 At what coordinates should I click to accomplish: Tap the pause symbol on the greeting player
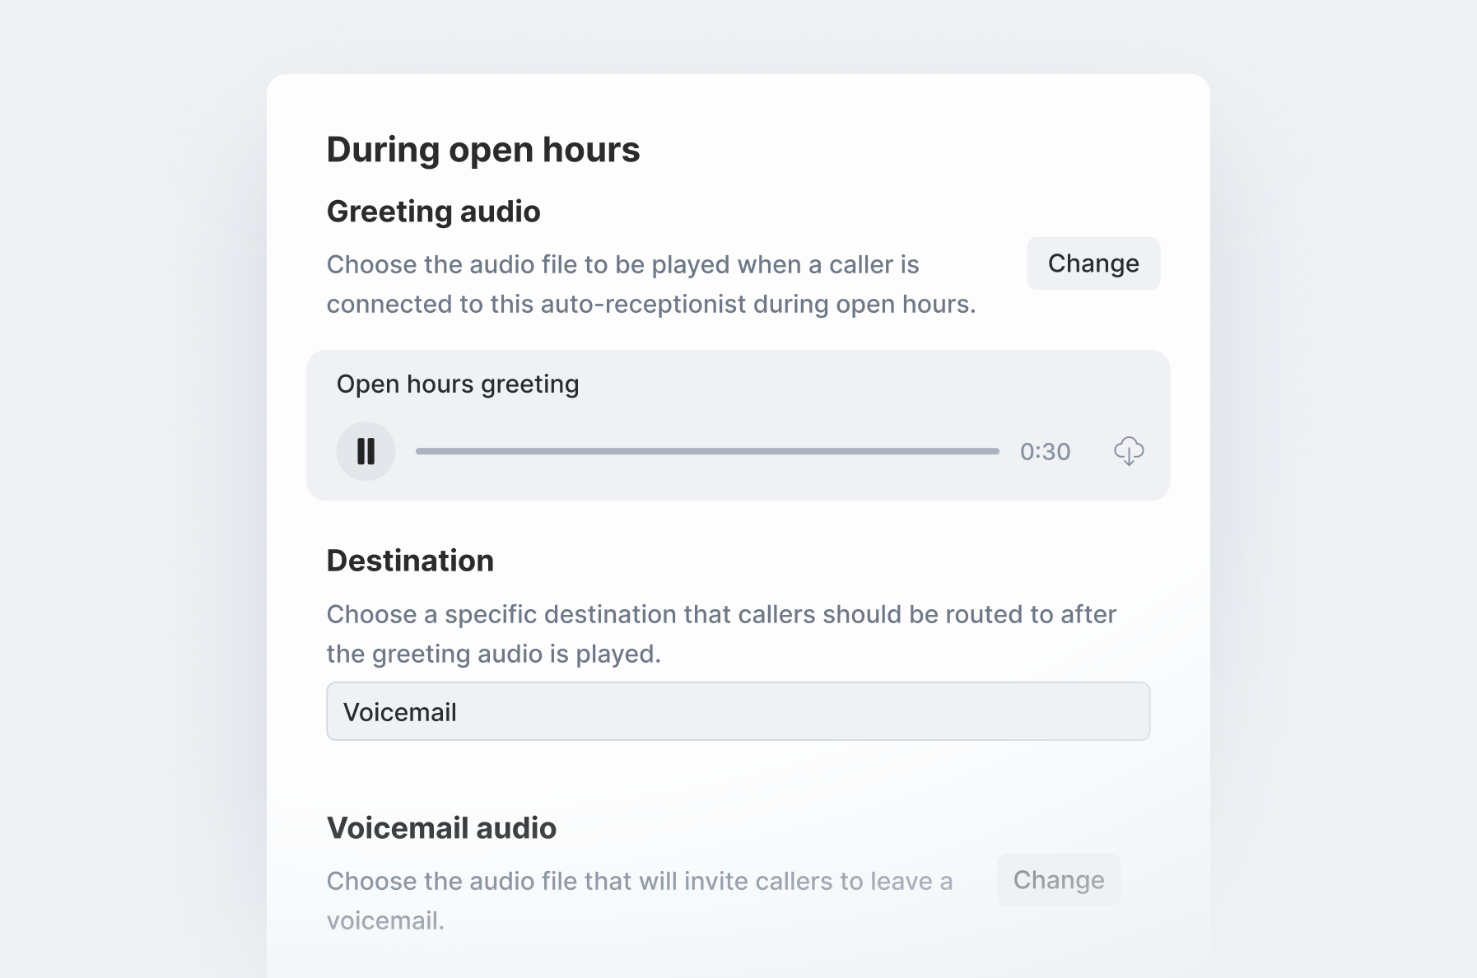pyautogui.click(x=366, y=451)
